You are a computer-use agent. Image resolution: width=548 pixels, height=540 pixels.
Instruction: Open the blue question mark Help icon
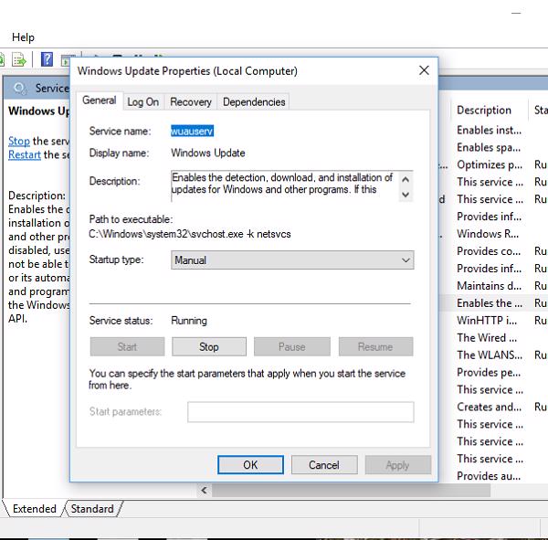(47, 59)
